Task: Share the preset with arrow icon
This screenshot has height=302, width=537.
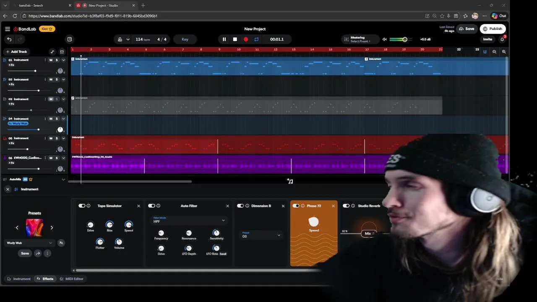Action: 38,253
